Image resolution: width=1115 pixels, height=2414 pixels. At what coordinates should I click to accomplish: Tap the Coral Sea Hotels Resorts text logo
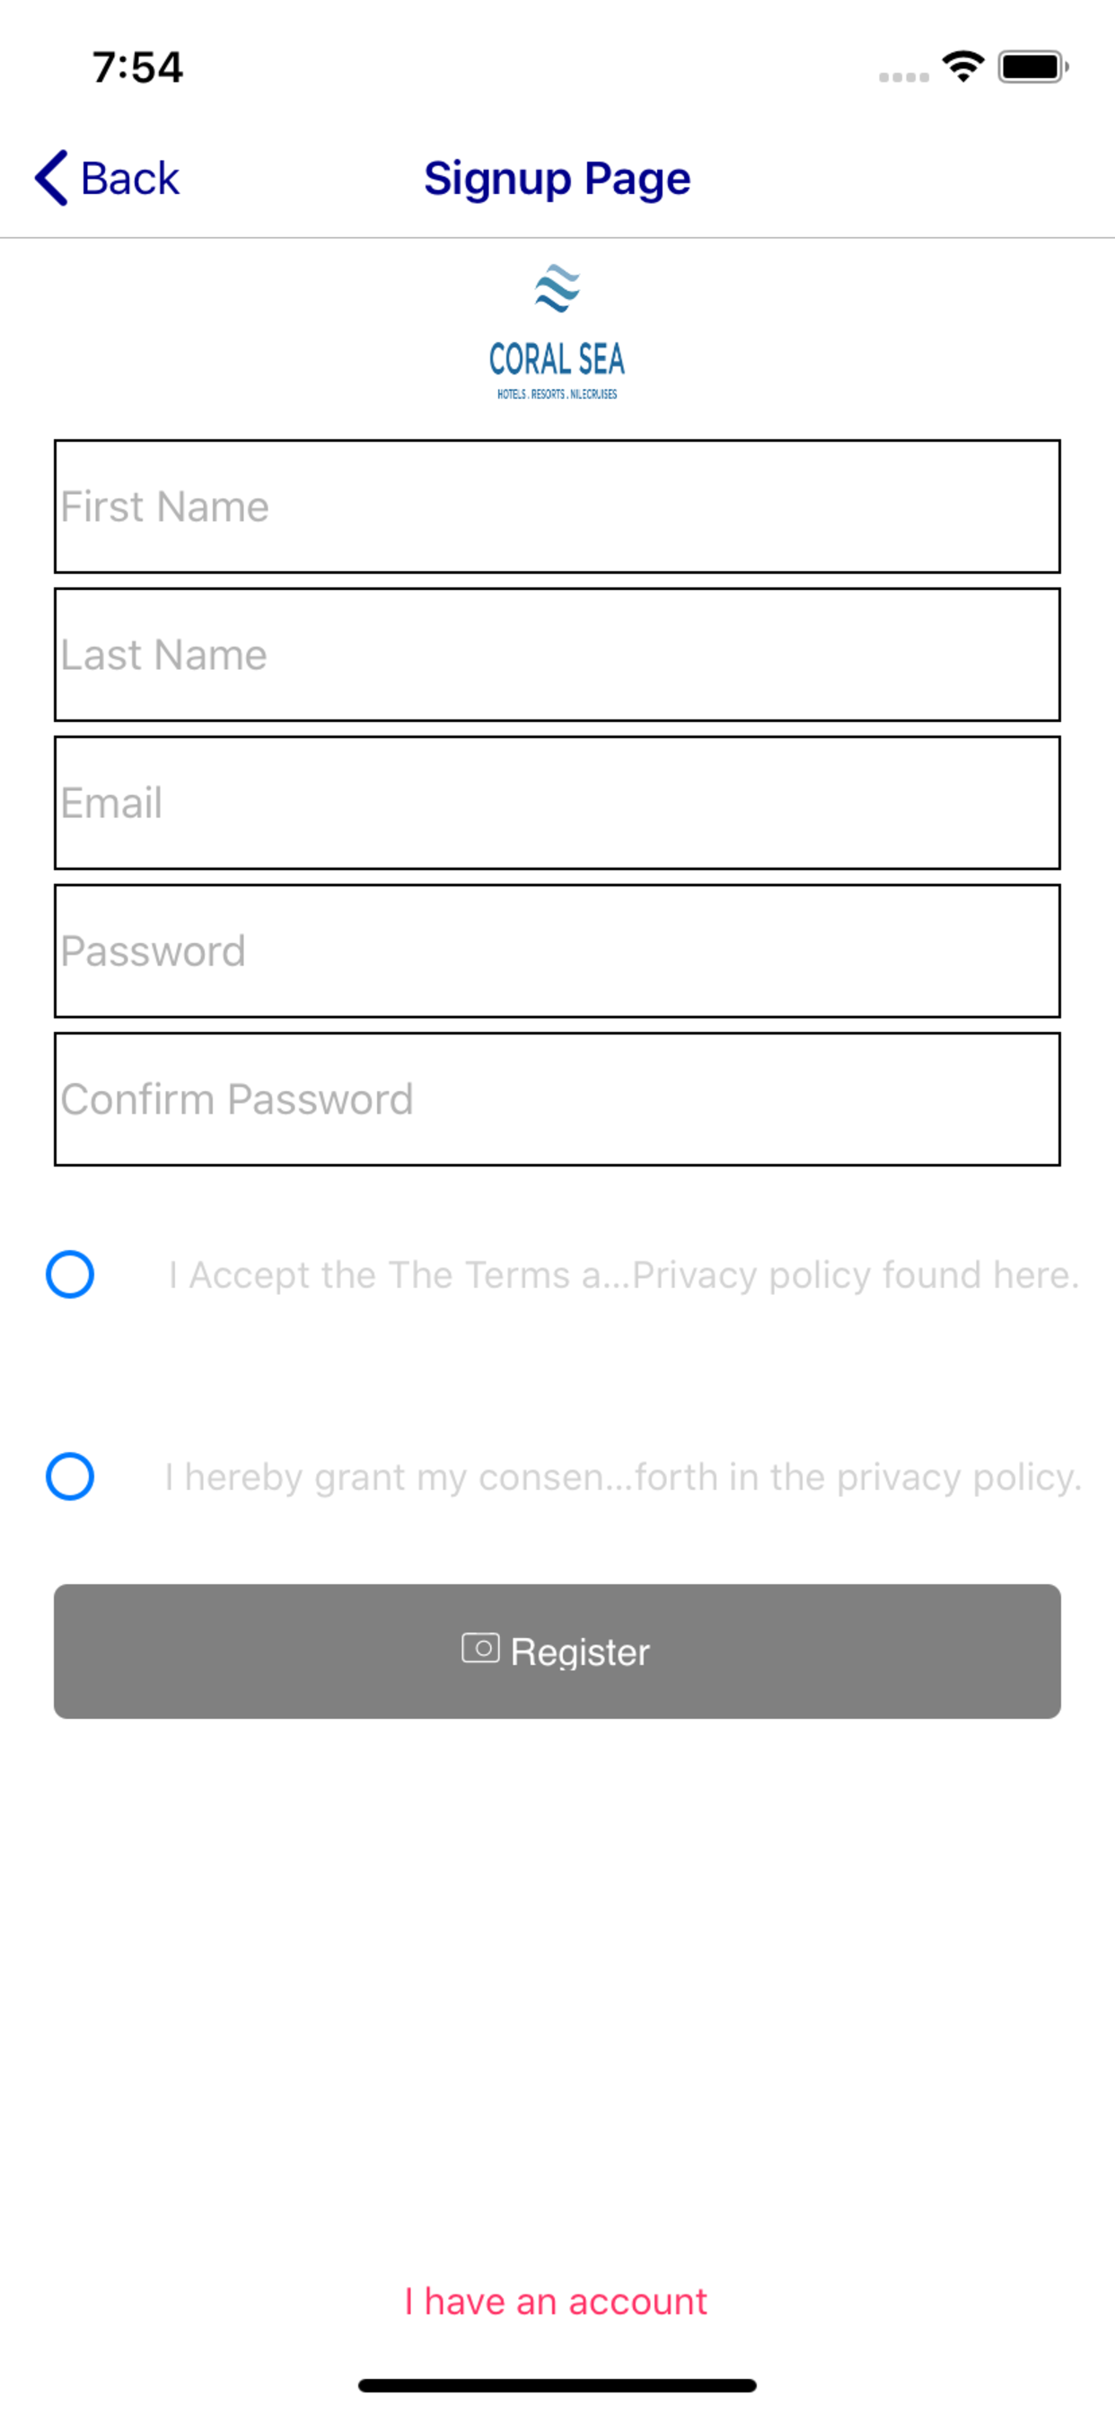click(557, 370)
